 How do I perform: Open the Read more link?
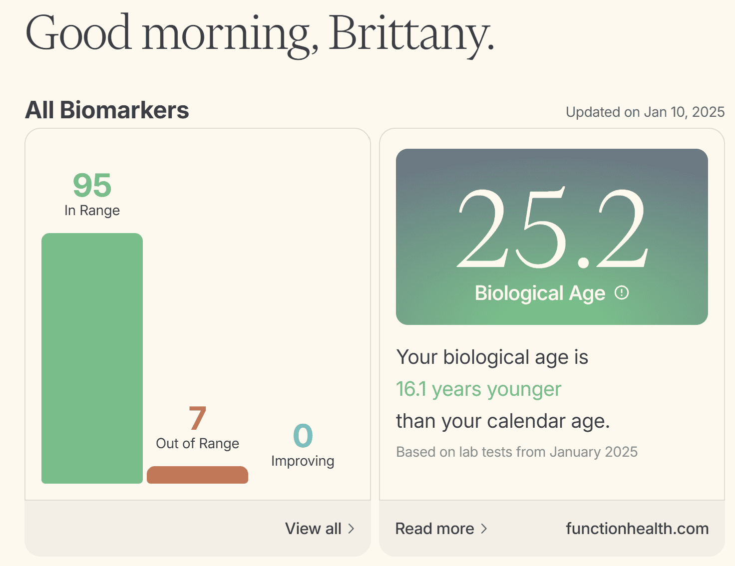[x=434, y=529]
